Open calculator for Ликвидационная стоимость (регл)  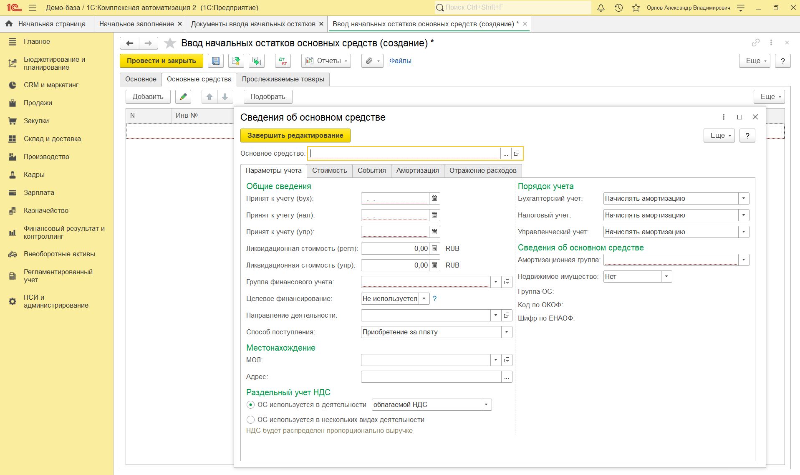[434, 249]
